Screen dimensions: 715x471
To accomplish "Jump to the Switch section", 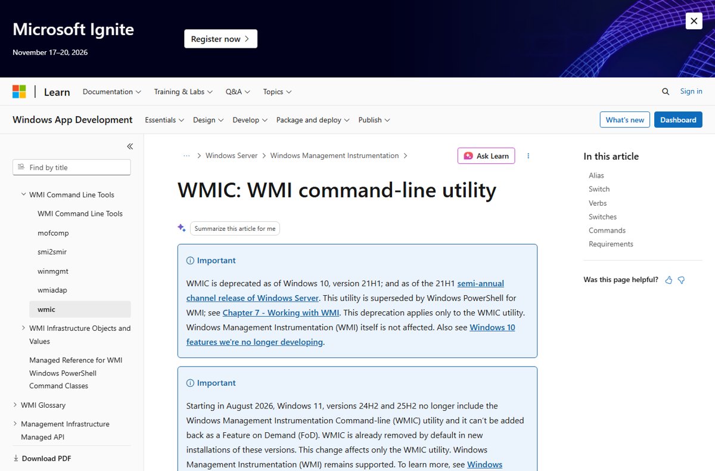I will pyautogui.click(x=599, y=189).
